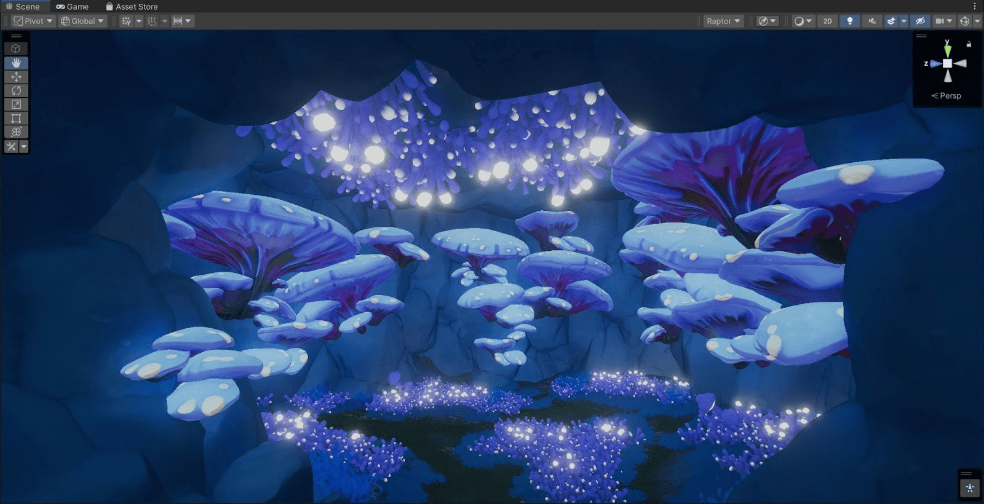This screenshot has height=504, width=984.
Task: Select the Rotate tool
Action: click(x=16, y=90)
